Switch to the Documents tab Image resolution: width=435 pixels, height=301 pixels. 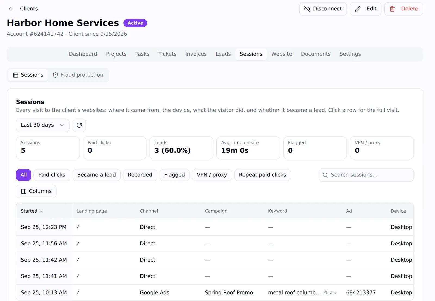[x=316, y=54]
